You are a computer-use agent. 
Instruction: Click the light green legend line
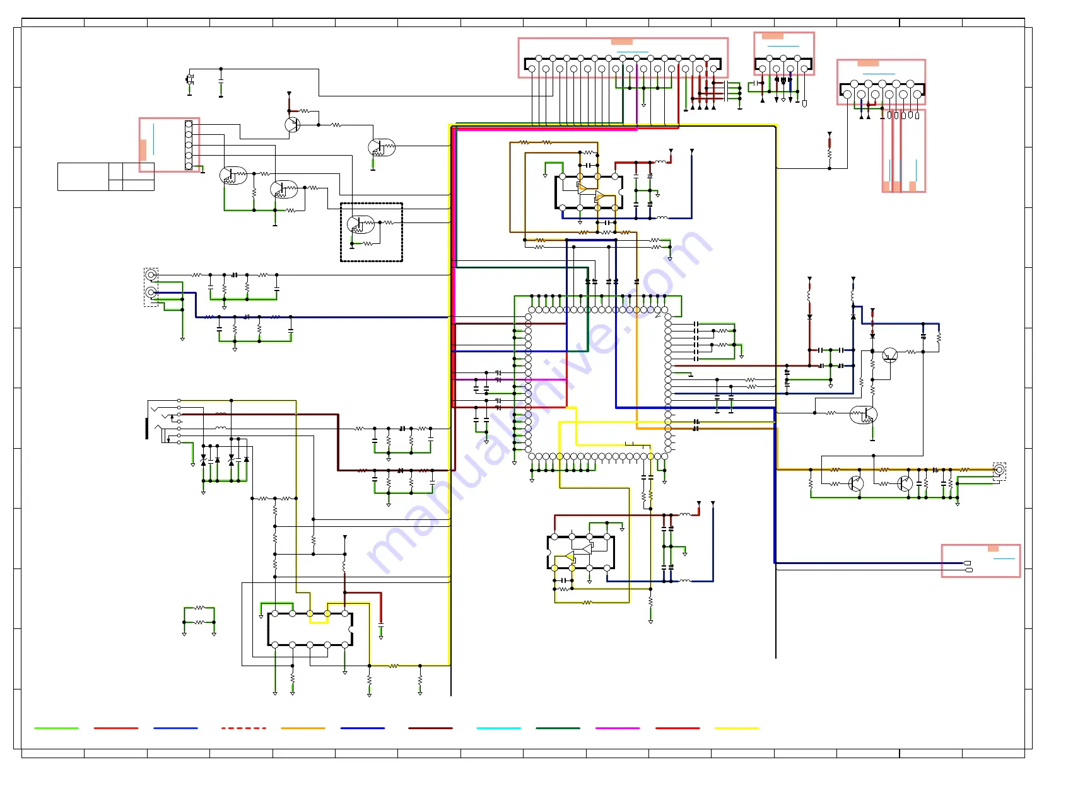pos(56,728)
